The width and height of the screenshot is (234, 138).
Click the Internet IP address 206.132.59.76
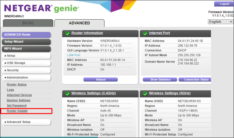[188, 46]
